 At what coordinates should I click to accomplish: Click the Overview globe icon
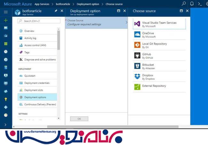coord(21,31)
